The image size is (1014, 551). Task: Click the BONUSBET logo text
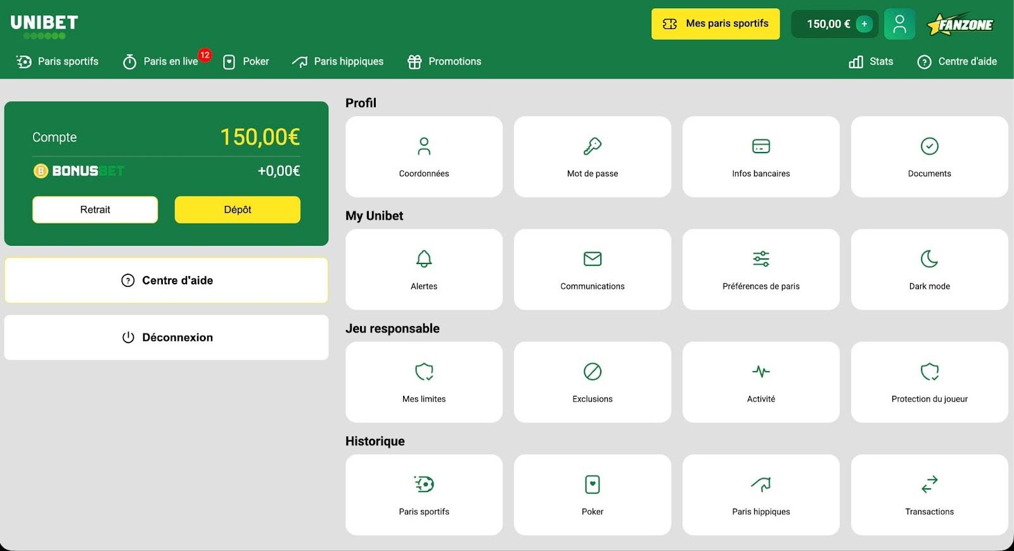pos(88,171)
